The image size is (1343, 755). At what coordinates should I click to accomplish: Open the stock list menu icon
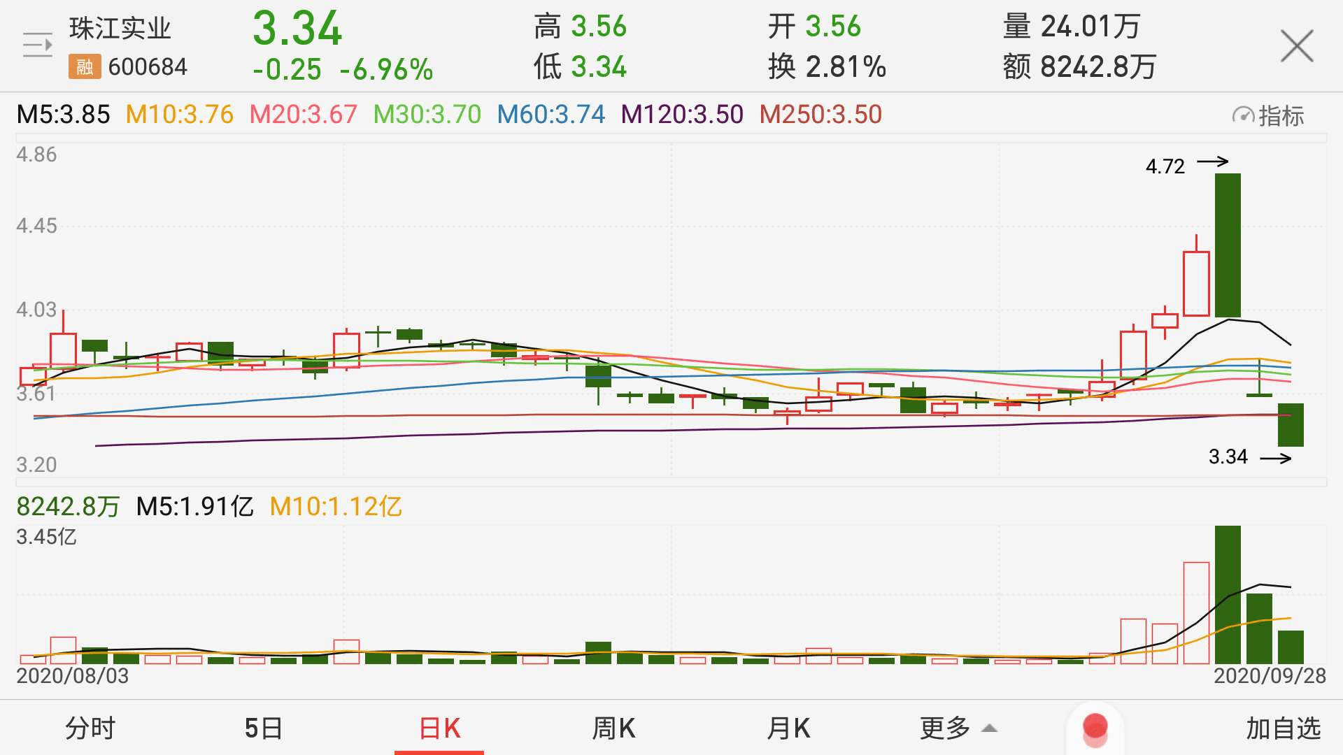pyautogui.click(x=37, y=45)
